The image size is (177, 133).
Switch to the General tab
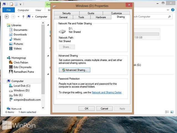tap(63, 17)
